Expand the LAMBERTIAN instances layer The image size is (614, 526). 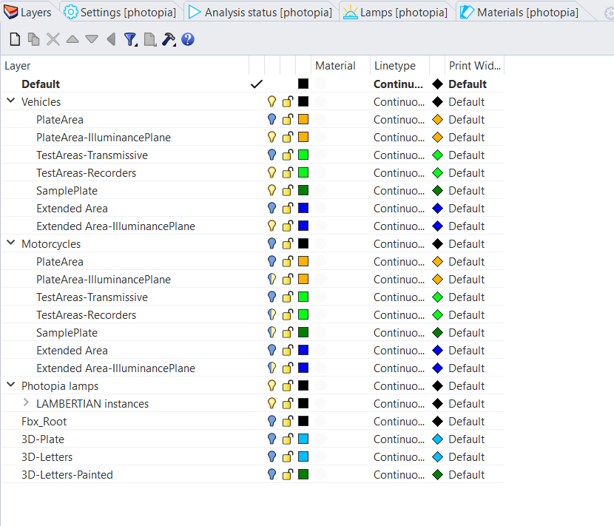[26, 404]
